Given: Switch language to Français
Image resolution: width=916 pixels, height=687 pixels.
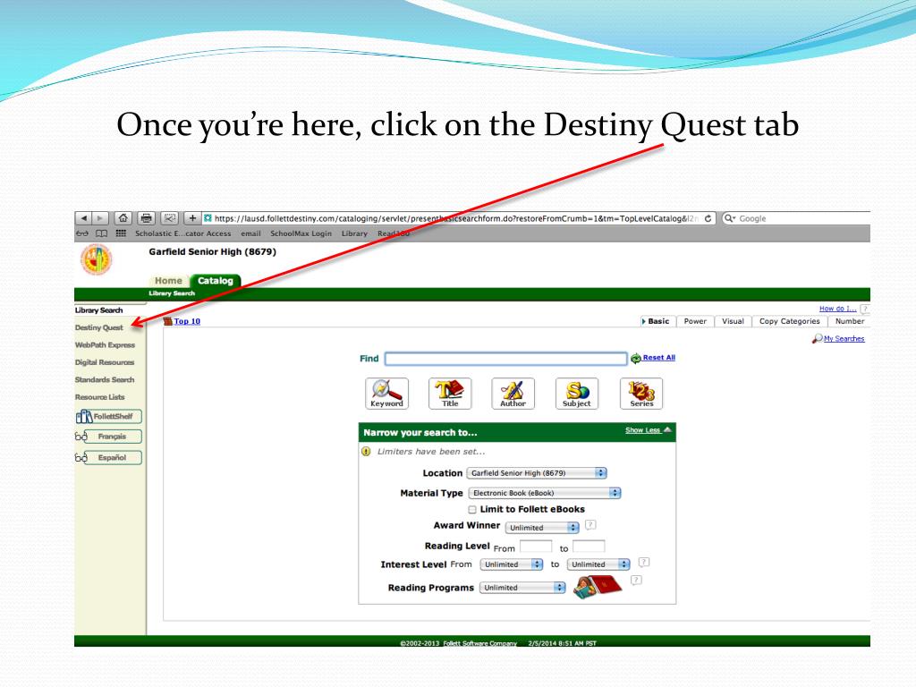Looking at the screenshot, I should point(108,437).
